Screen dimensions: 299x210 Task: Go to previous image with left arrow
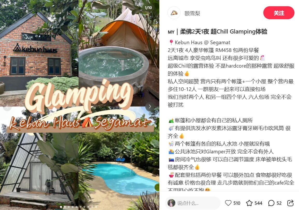[7, 107]
